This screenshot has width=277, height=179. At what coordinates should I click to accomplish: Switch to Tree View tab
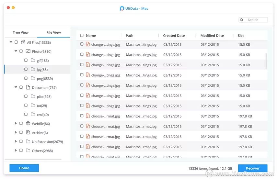(x=21, y=32)
